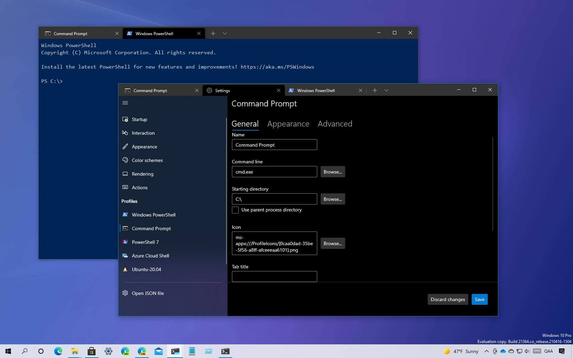The height and width of the screenshot is (358, 573).
Task: Open the weather widget showing 47°F Sunny
Action: pos(461,351)
